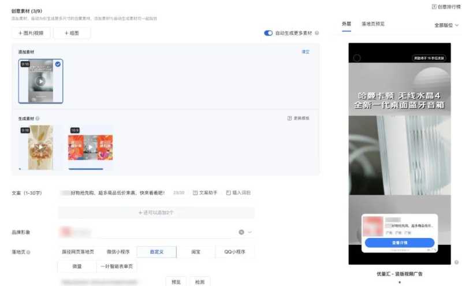Clear the 品牌形象 selection icon
The height and width of the screenshot is (286, 462).
coord(241,232)
